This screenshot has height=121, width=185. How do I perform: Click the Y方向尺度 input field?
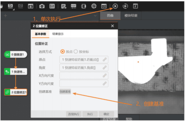(x=84, y=84)
